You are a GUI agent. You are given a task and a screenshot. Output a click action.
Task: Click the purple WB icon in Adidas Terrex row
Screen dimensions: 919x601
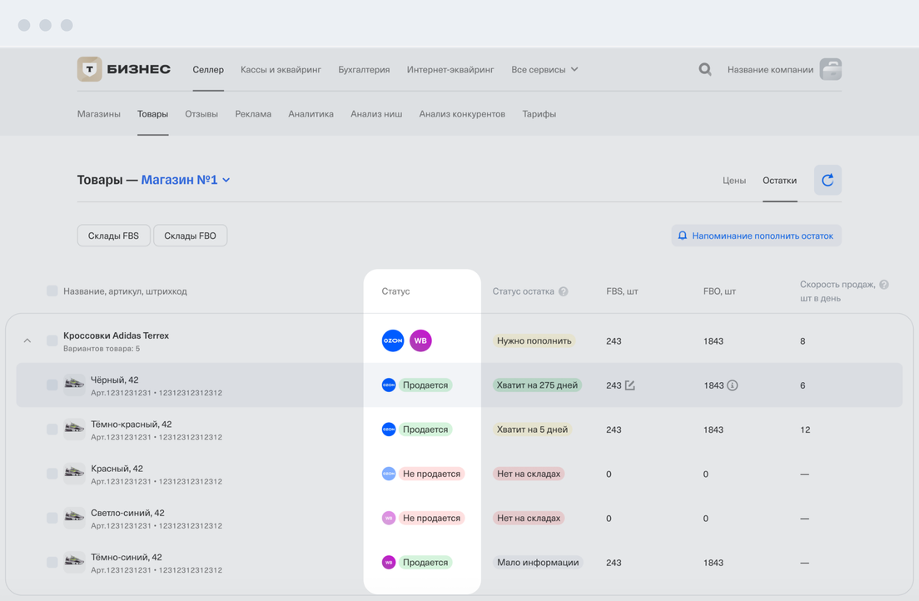pyautogui.click(x=420, y=340)
